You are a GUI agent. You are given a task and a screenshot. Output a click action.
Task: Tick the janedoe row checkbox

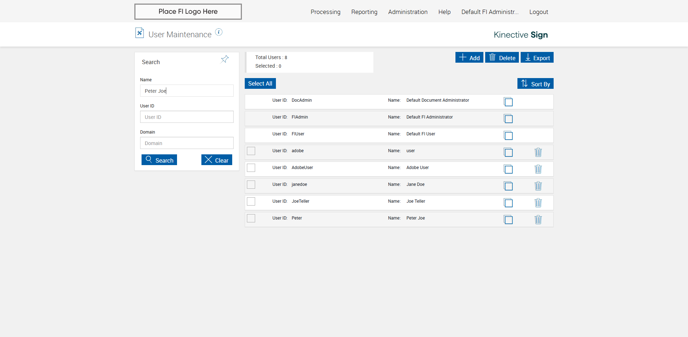251,184
